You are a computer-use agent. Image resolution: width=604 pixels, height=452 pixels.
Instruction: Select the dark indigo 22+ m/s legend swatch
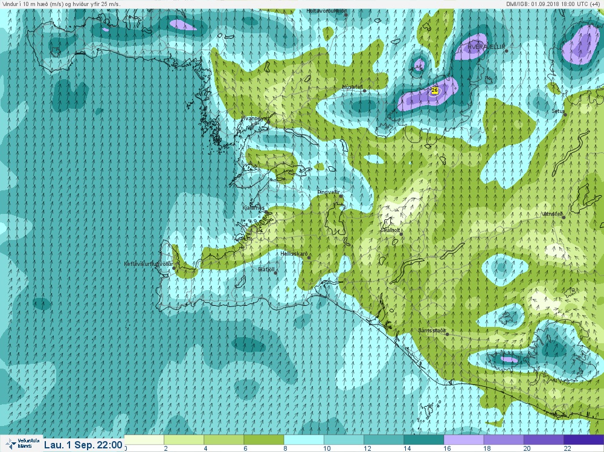click(584, 440)
